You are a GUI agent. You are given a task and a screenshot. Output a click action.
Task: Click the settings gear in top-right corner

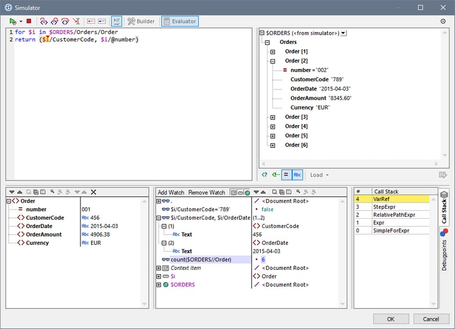(x=443, y=22)
